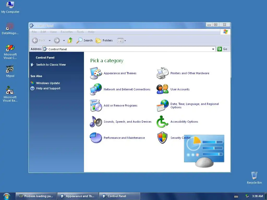Open Help and Support link

pyautogui.click(x=48, y=88)
